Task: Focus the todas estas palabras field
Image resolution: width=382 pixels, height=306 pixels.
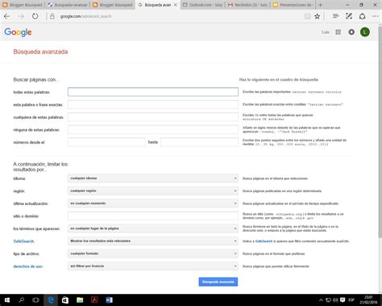Action: [153, 92]
